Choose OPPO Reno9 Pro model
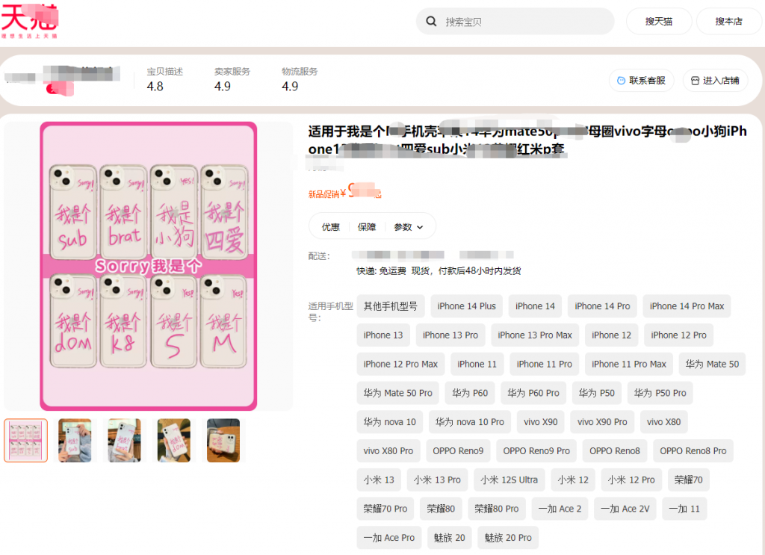765x555 pixels. [x=536, y=451]
